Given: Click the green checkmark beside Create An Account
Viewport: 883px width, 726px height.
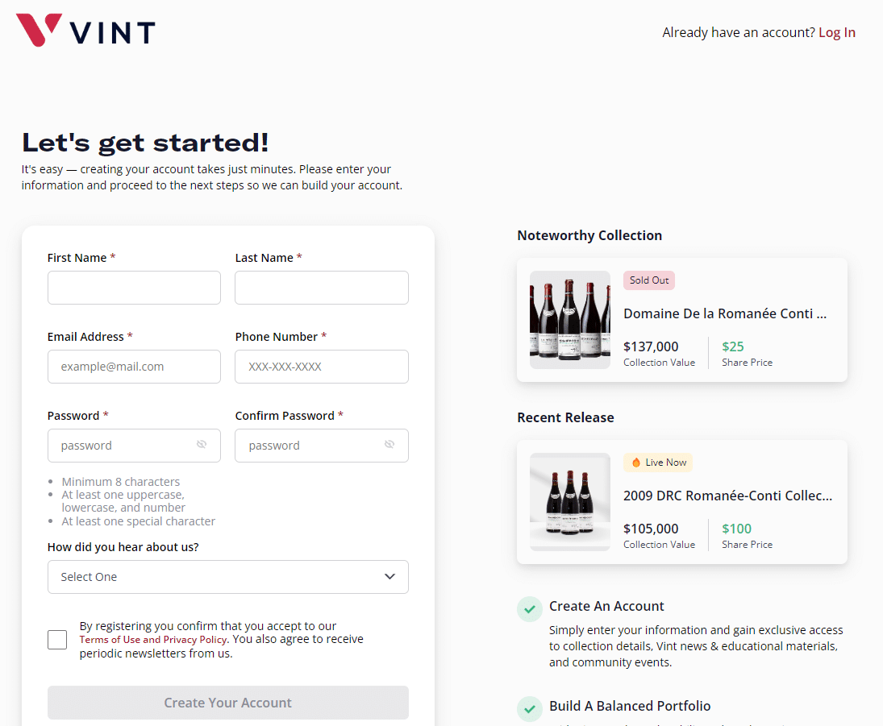Looking at the screenshot, I should 530,609.
